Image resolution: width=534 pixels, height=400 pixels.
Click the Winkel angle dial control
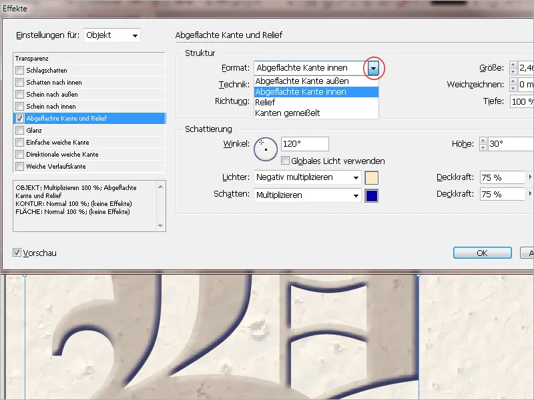pyautogui.click(x=266, y=149)
